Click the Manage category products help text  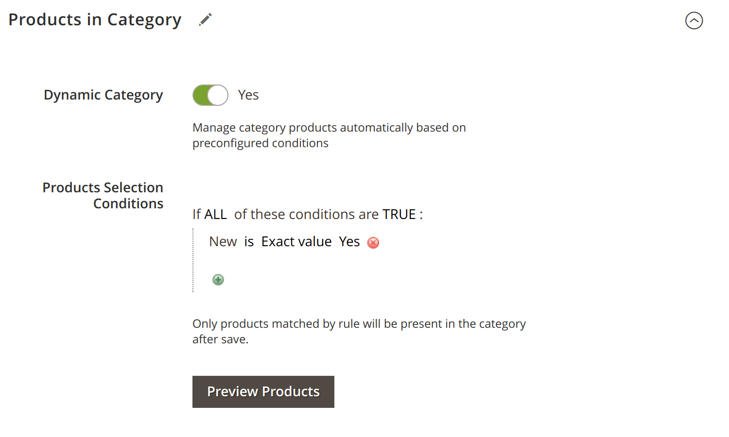[329, 135]
